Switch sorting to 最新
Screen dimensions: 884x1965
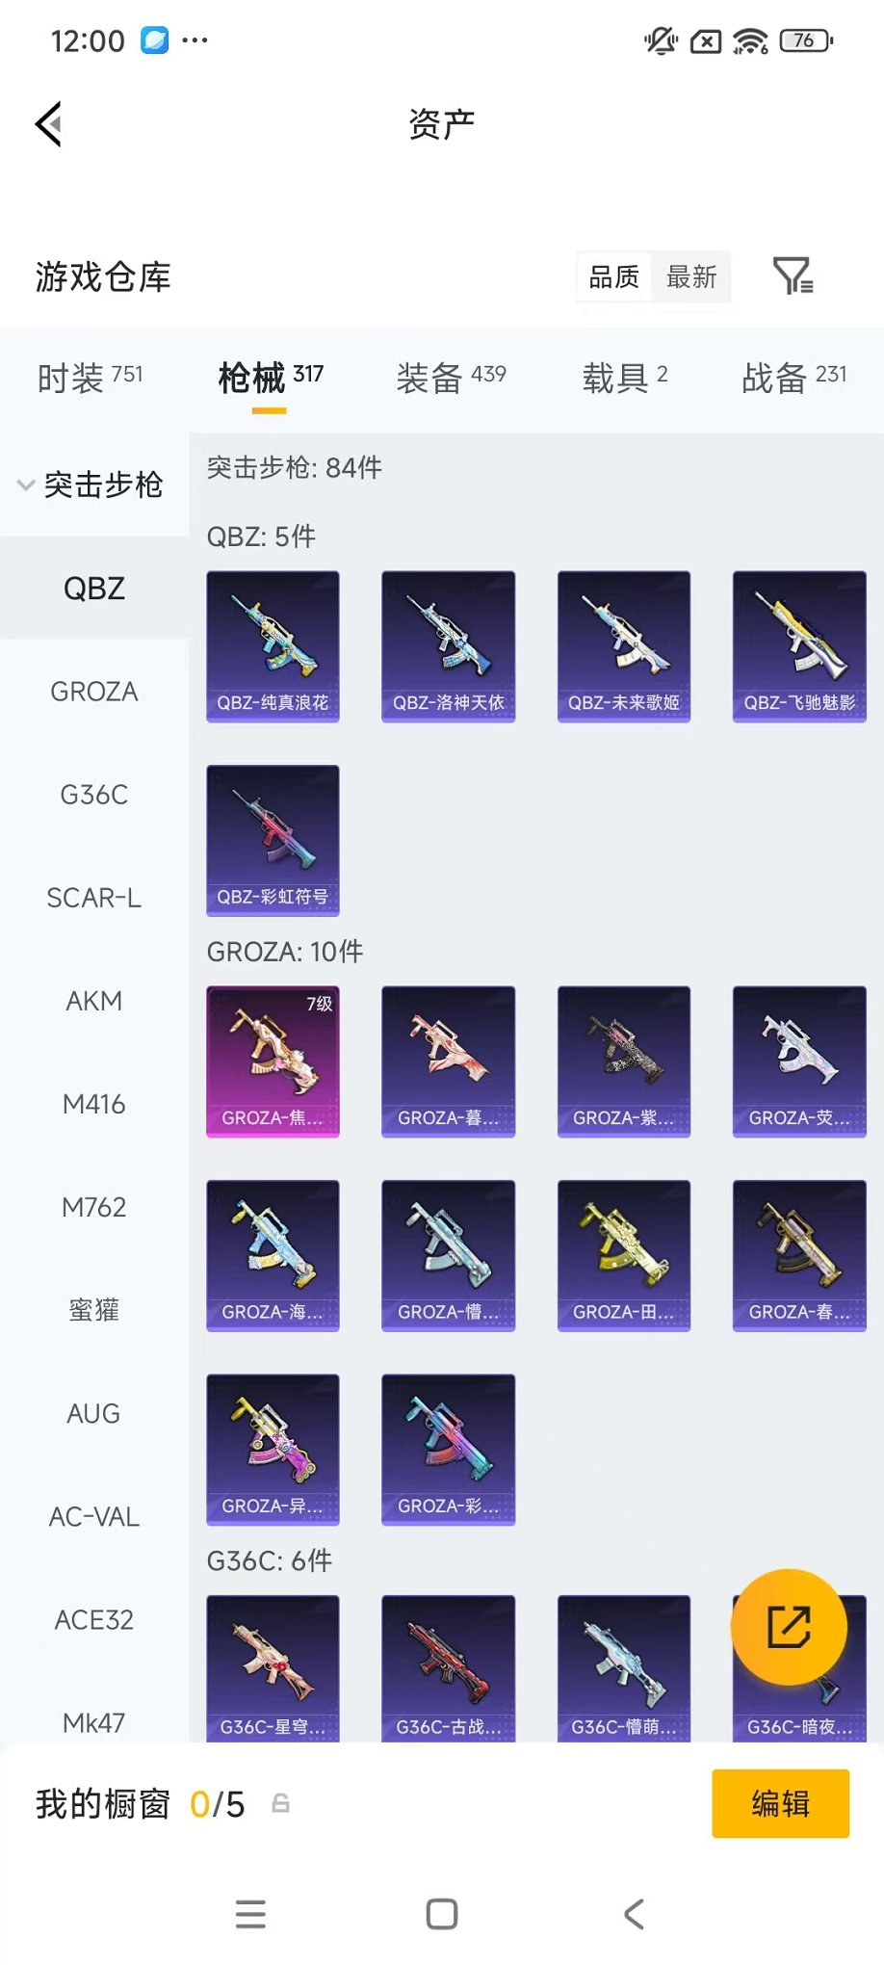(691, 277)
